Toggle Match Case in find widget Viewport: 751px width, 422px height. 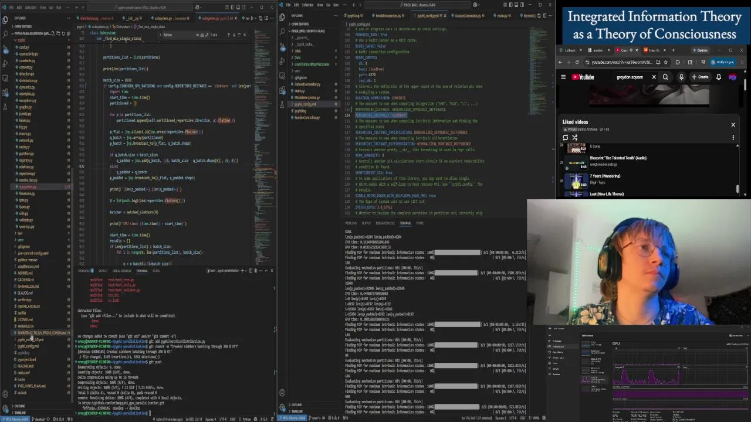198,35
